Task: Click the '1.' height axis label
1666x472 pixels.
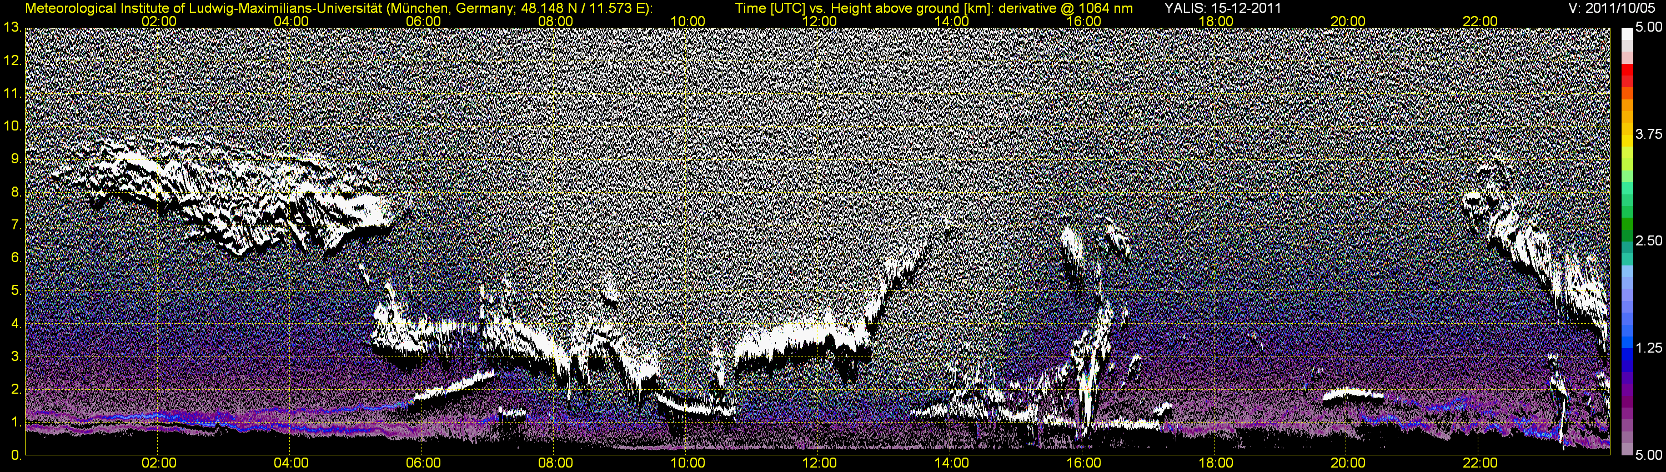Action: (x=16, y=423)
